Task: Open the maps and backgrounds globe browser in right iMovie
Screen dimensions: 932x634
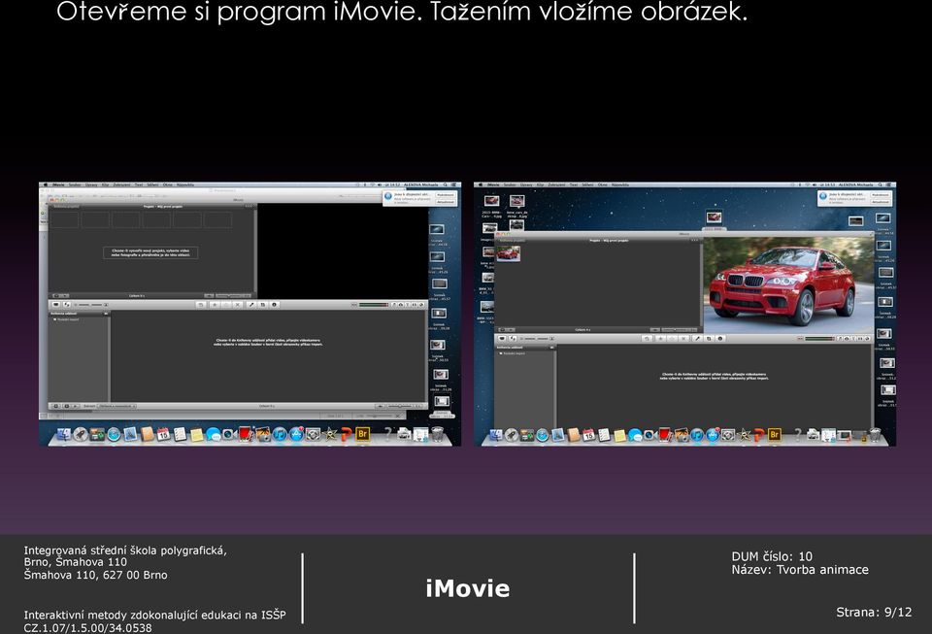Action: tap(867, 338)
